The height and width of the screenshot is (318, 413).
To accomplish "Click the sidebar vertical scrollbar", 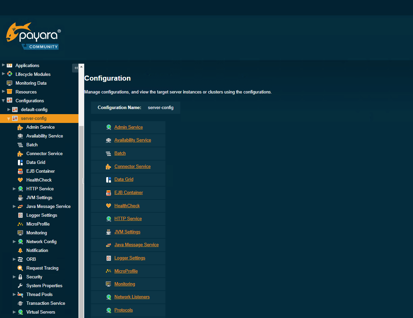I will click(81, 220).
